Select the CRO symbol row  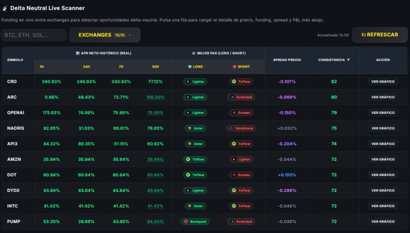pyautogui.click(x=204, y=81)
